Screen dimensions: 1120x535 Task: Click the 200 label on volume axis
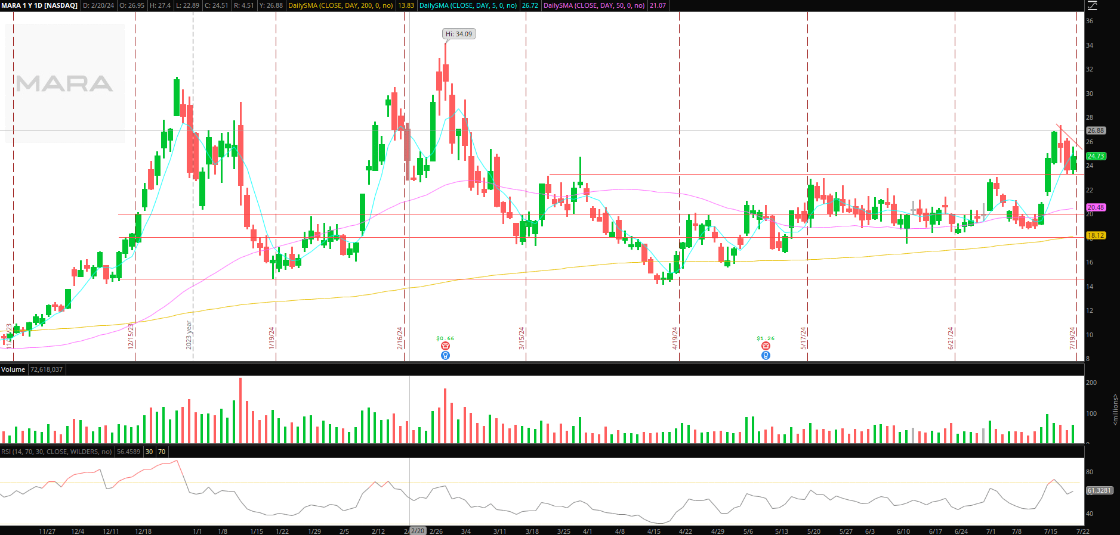[x=1091, y=382]
